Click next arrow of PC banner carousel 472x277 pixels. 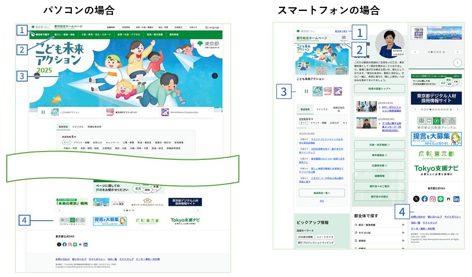(x=198, y=210)
